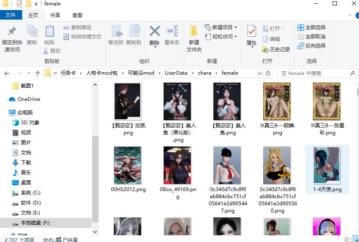The width and height of the screenshot is (359, 242).
Task: Expand address bar history dropdown
Action: tap(260, 73)
